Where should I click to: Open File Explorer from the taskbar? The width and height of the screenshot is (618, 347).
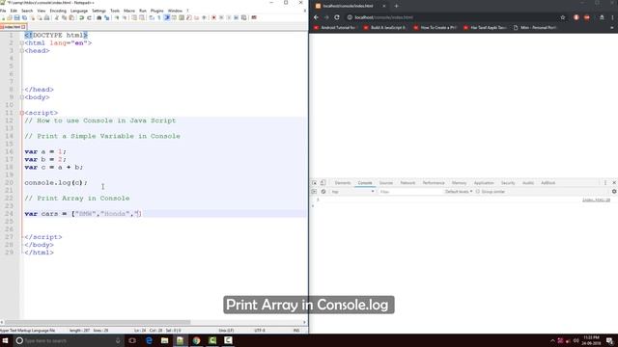coord(165,340)
